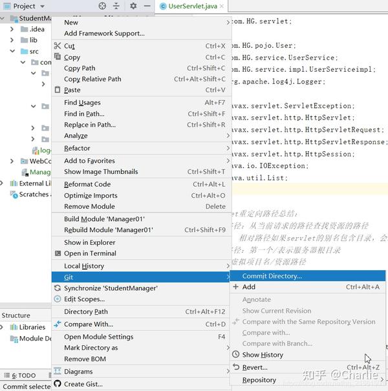Viewport: 388px width, 391px height.
Task: Switch to the UserServlet.java tab
Action: click(191, 6)
